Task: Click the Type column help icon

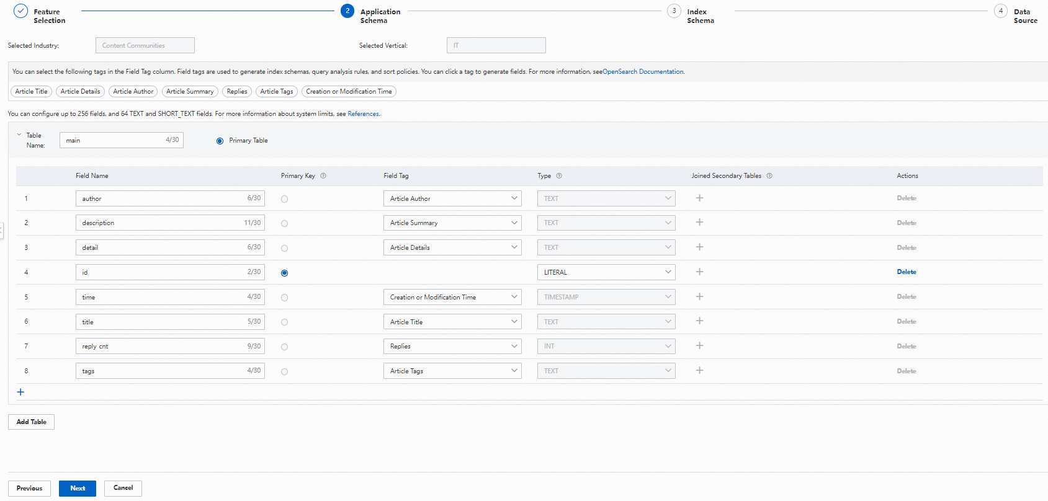Action: pyautogui.click(x=559, y=176)
